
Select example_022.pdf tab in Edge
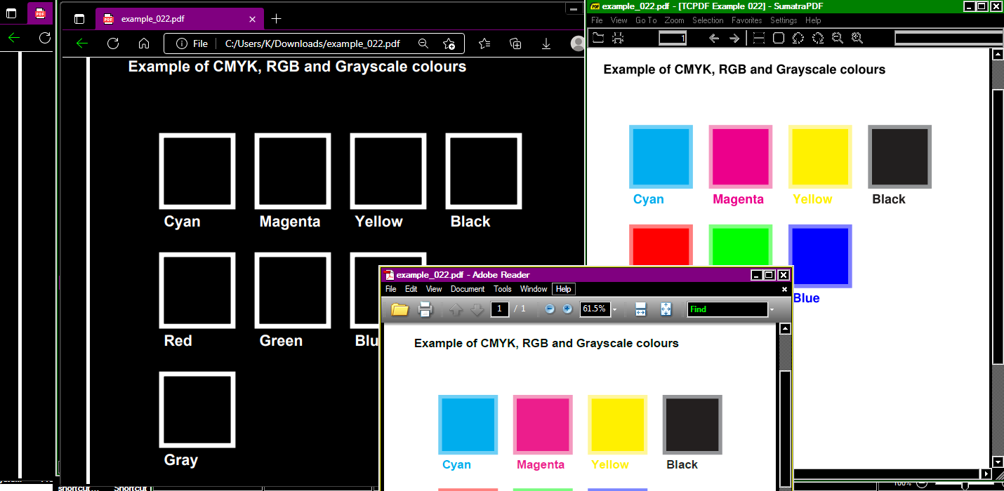[179, 19]
